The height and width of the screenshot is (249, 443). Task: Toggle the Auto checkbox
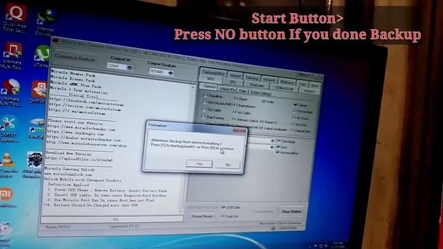282,147
